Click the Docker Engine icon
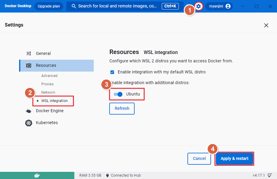Viewport: 277px width, 179px height. (x=28, y=111)
